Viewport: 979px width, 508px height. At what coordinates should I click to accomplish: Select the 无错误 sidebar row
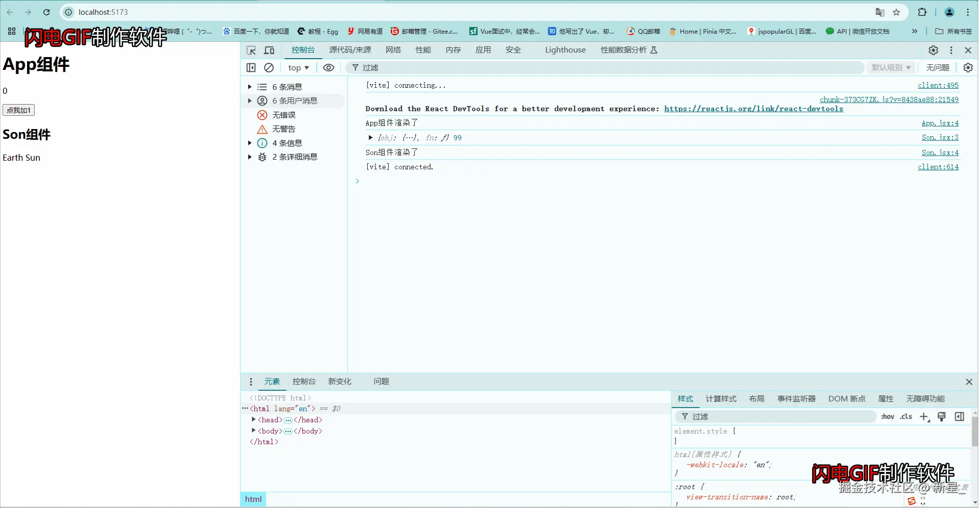(x=294, y=115)
